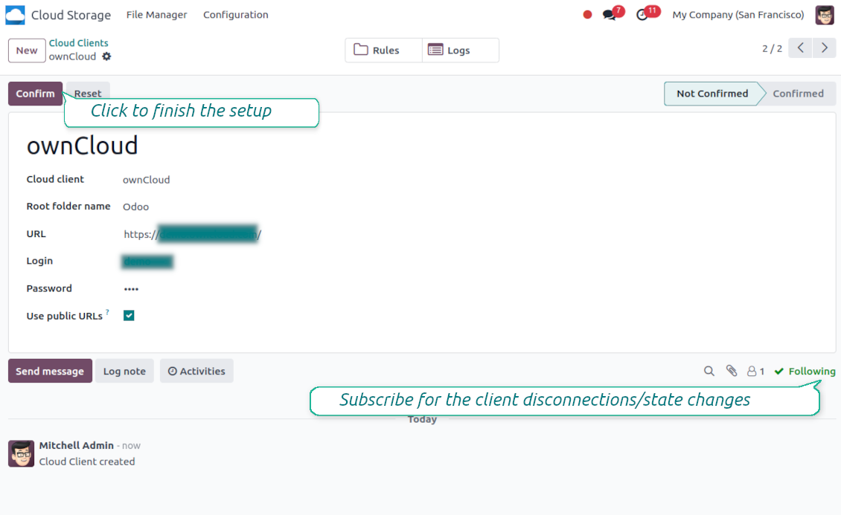The width and height of the screenshot is (841, 515).
Task: Click the red recording dot indicator
Action: (587, 15)
